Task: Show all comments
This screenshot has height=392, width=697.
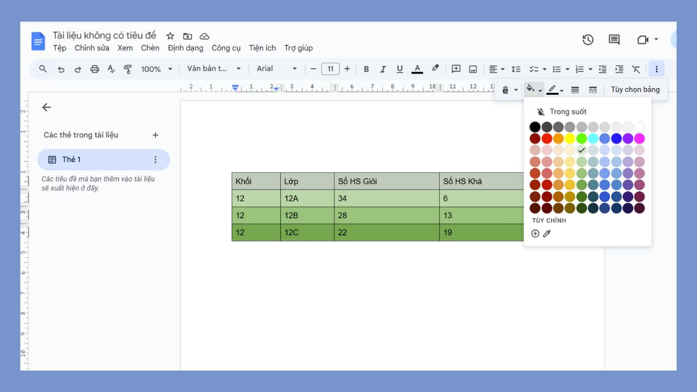Action: coord(614,39)
